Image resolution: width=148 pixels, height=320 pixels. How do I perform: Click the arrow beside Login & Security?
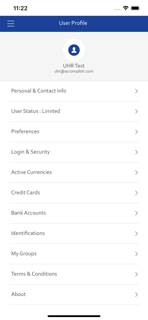click(136, 152)
